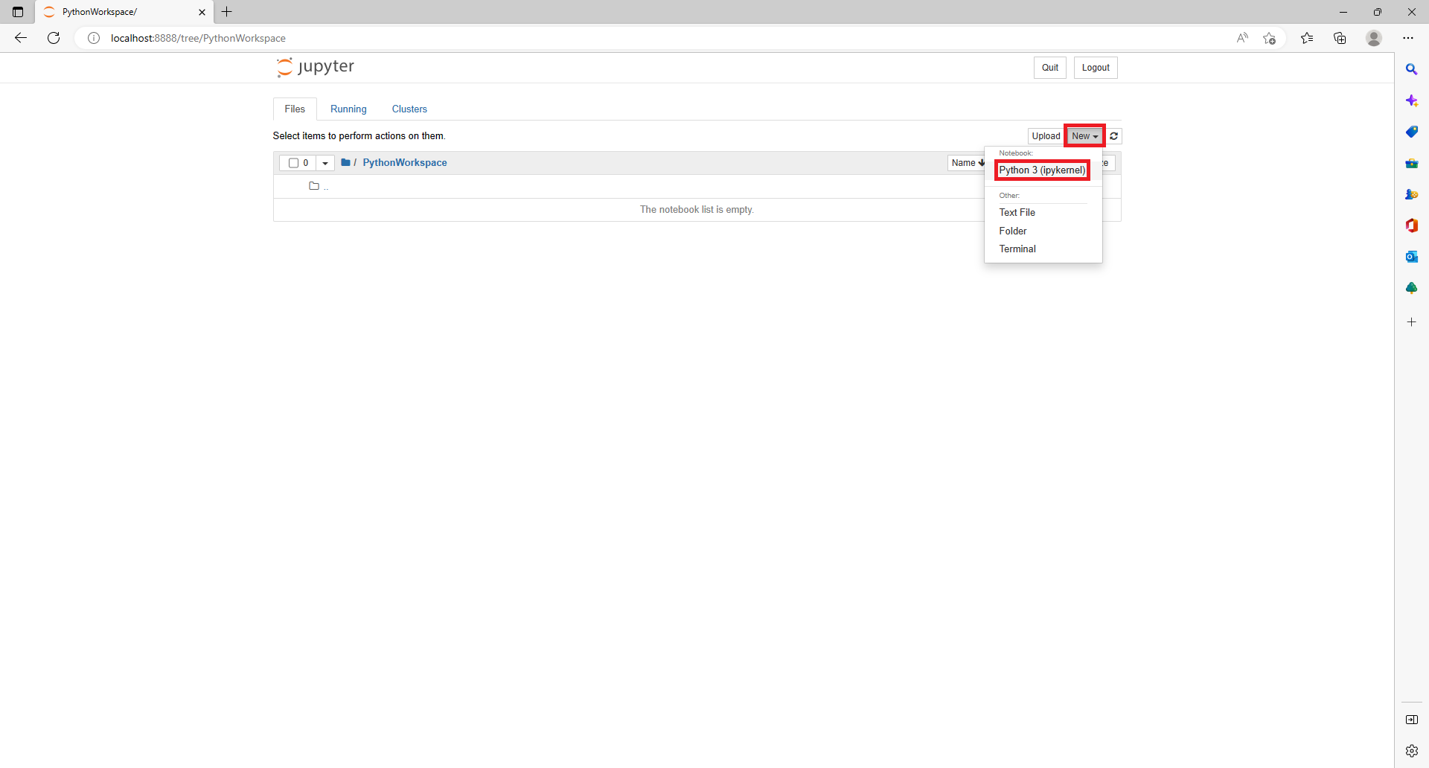
Task: Open Read aloud icon in address bar
Action: coord(1242,38)
